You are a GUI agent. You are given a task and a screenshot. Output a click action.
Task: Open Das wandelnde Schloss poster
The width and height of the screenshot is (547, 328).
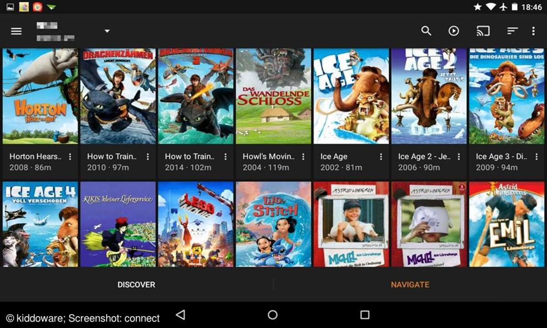point(273,96)
